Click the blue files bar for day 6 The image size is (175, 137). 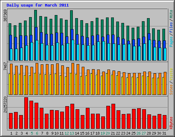36,34
